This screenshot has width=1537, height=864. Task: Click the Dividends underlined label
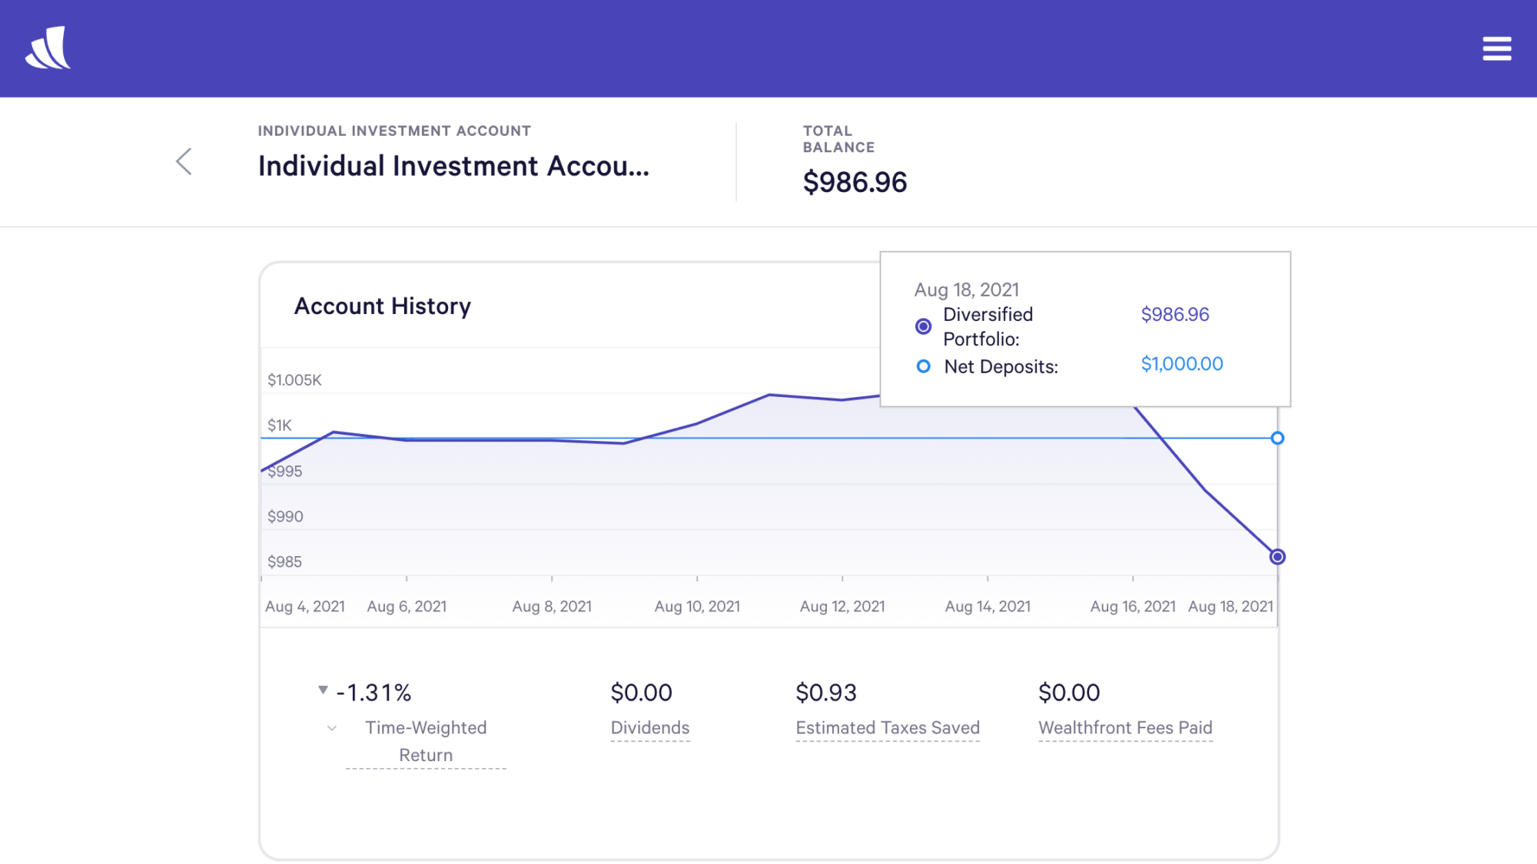click(649, 727)
